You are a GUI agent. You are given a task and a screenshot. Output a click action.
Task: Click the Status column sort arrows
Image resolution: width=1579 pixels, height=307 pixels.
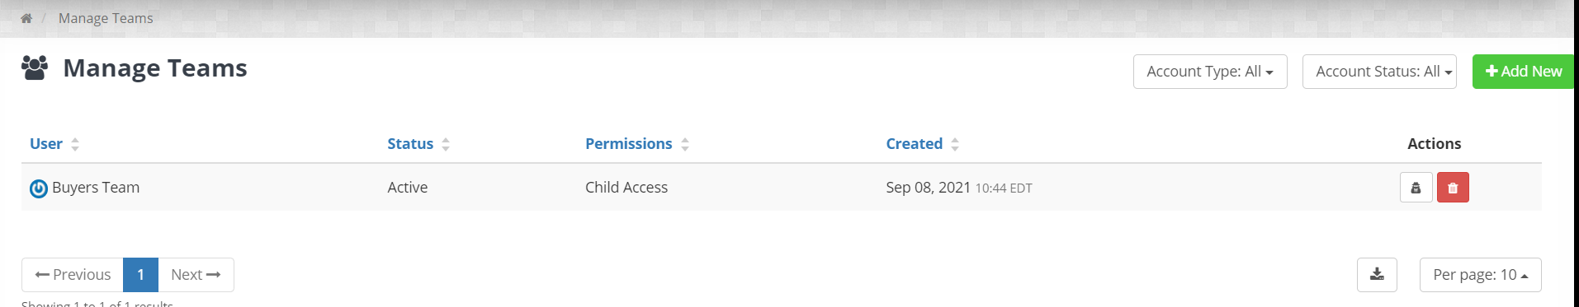[446, 144]
